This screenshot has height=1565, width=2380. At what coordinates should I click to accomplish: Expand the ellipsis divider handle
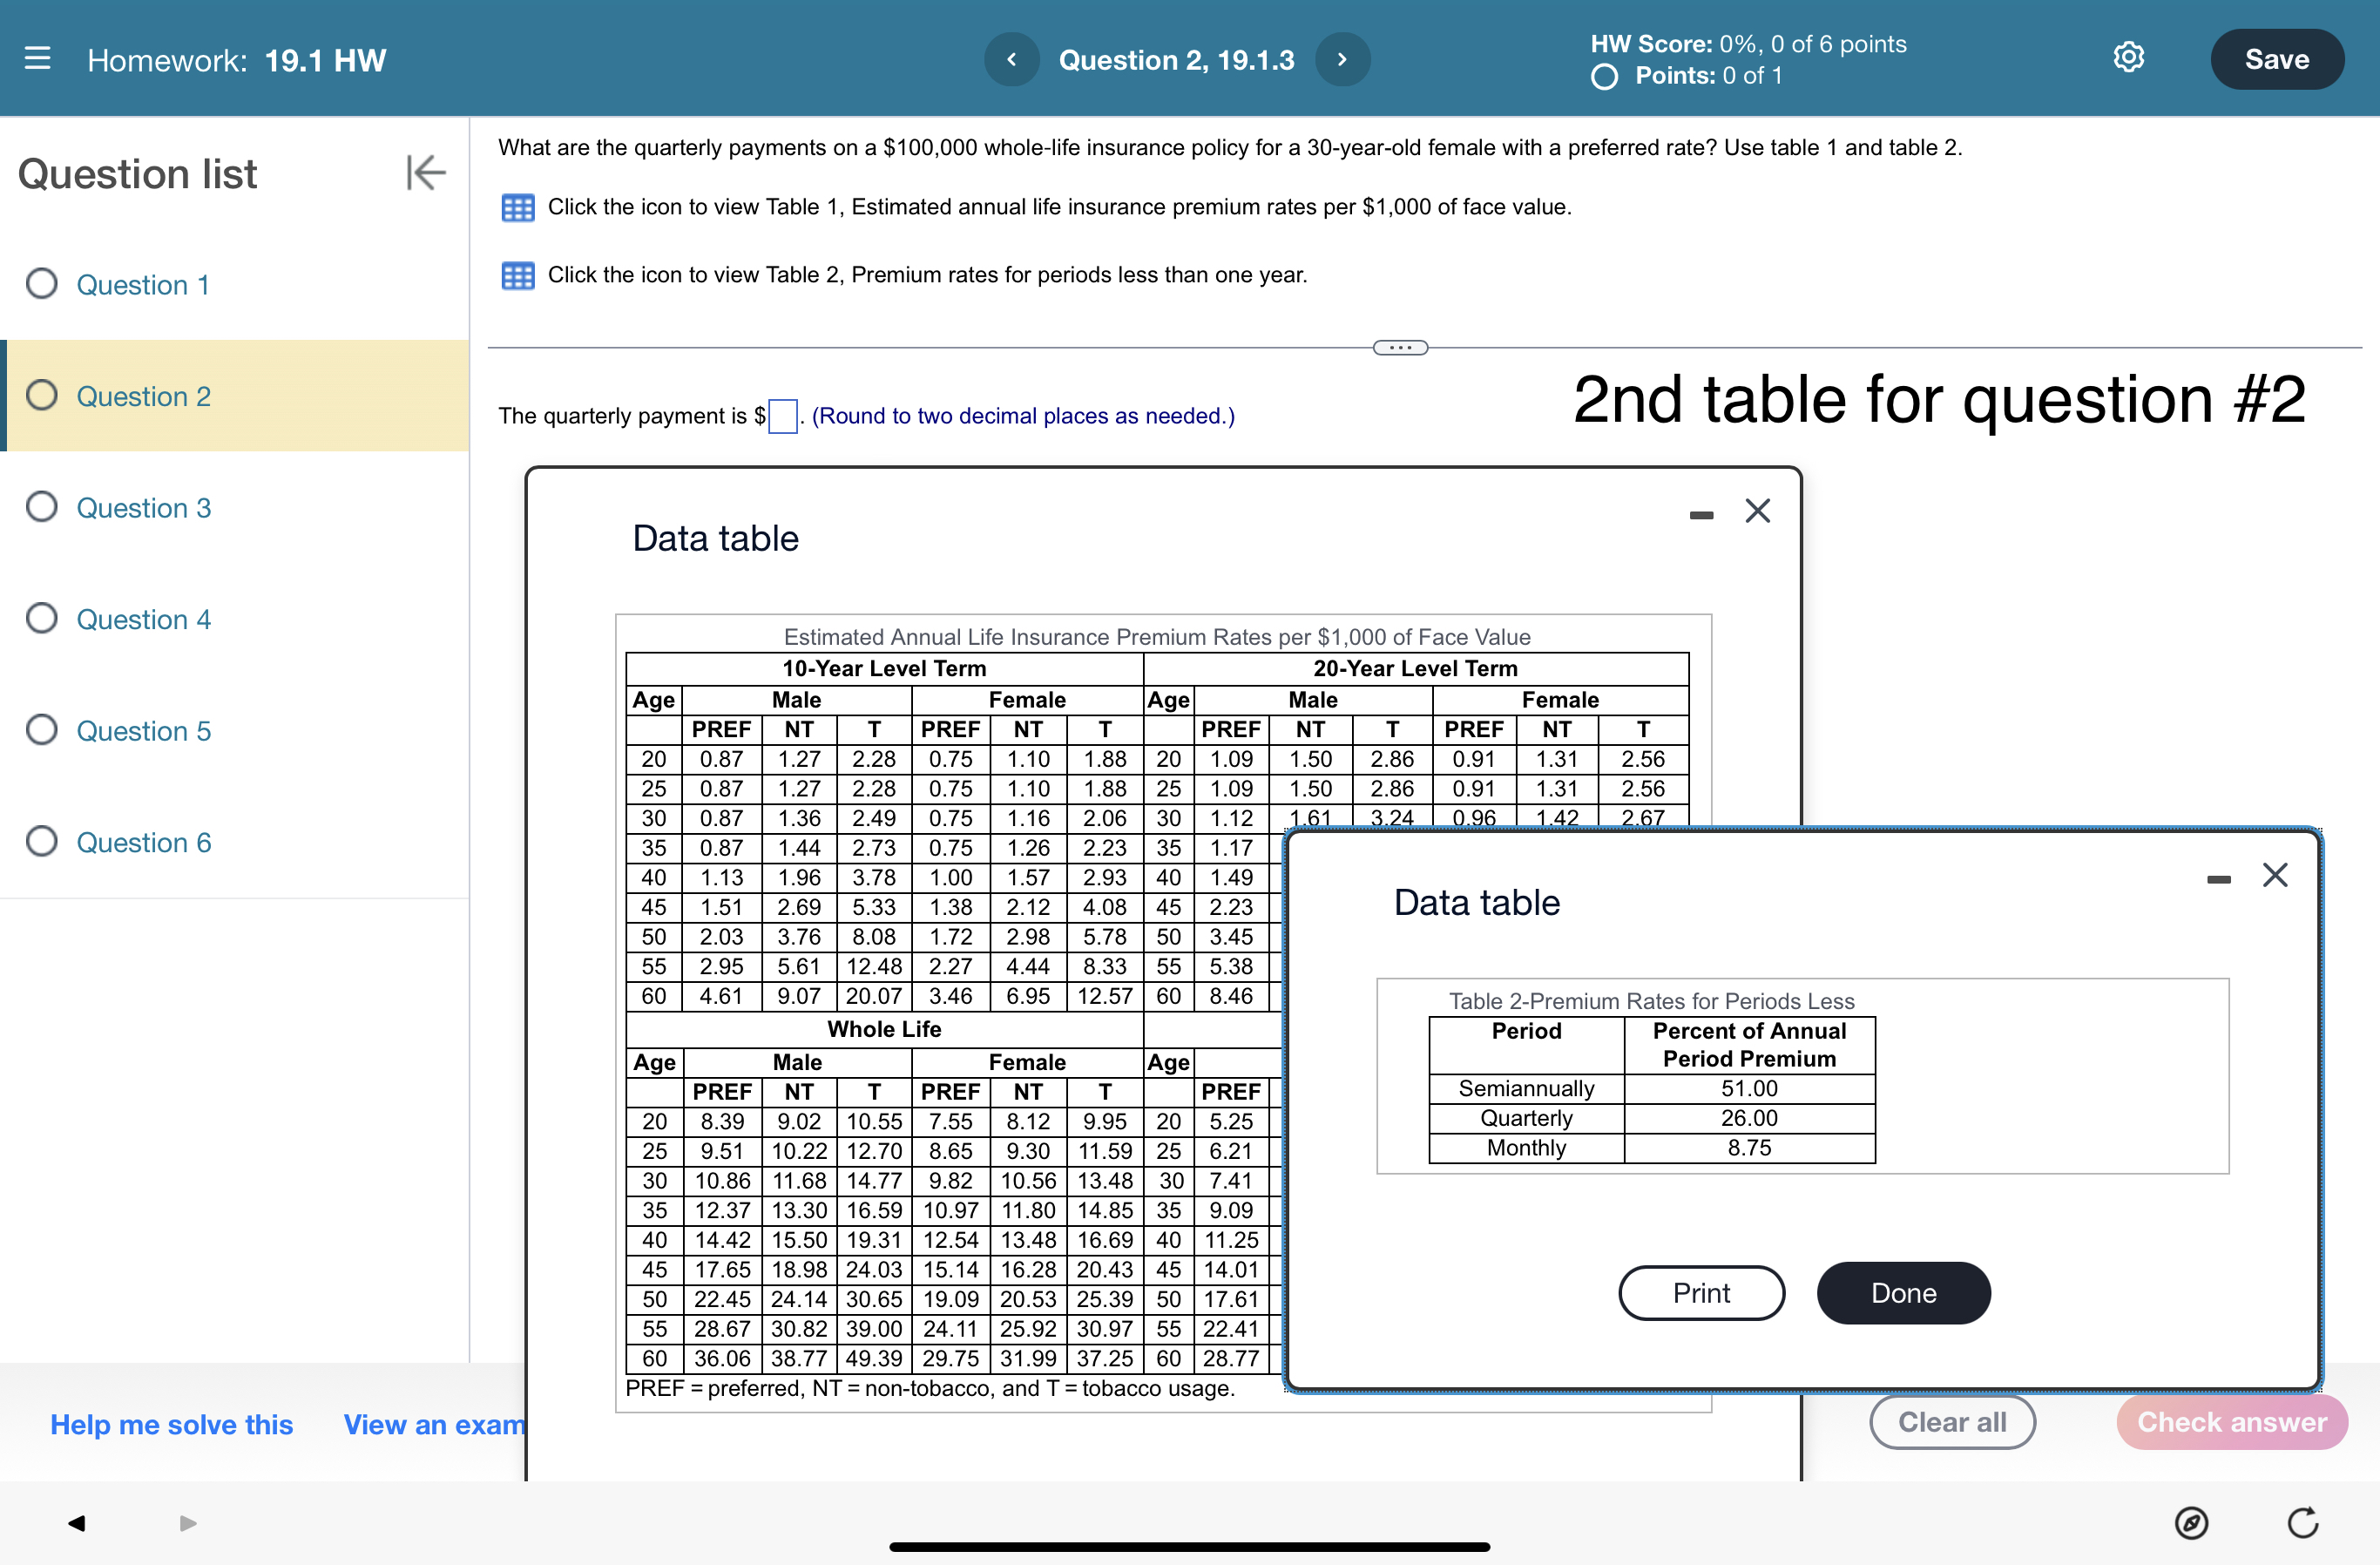(x=1400, y=348)
